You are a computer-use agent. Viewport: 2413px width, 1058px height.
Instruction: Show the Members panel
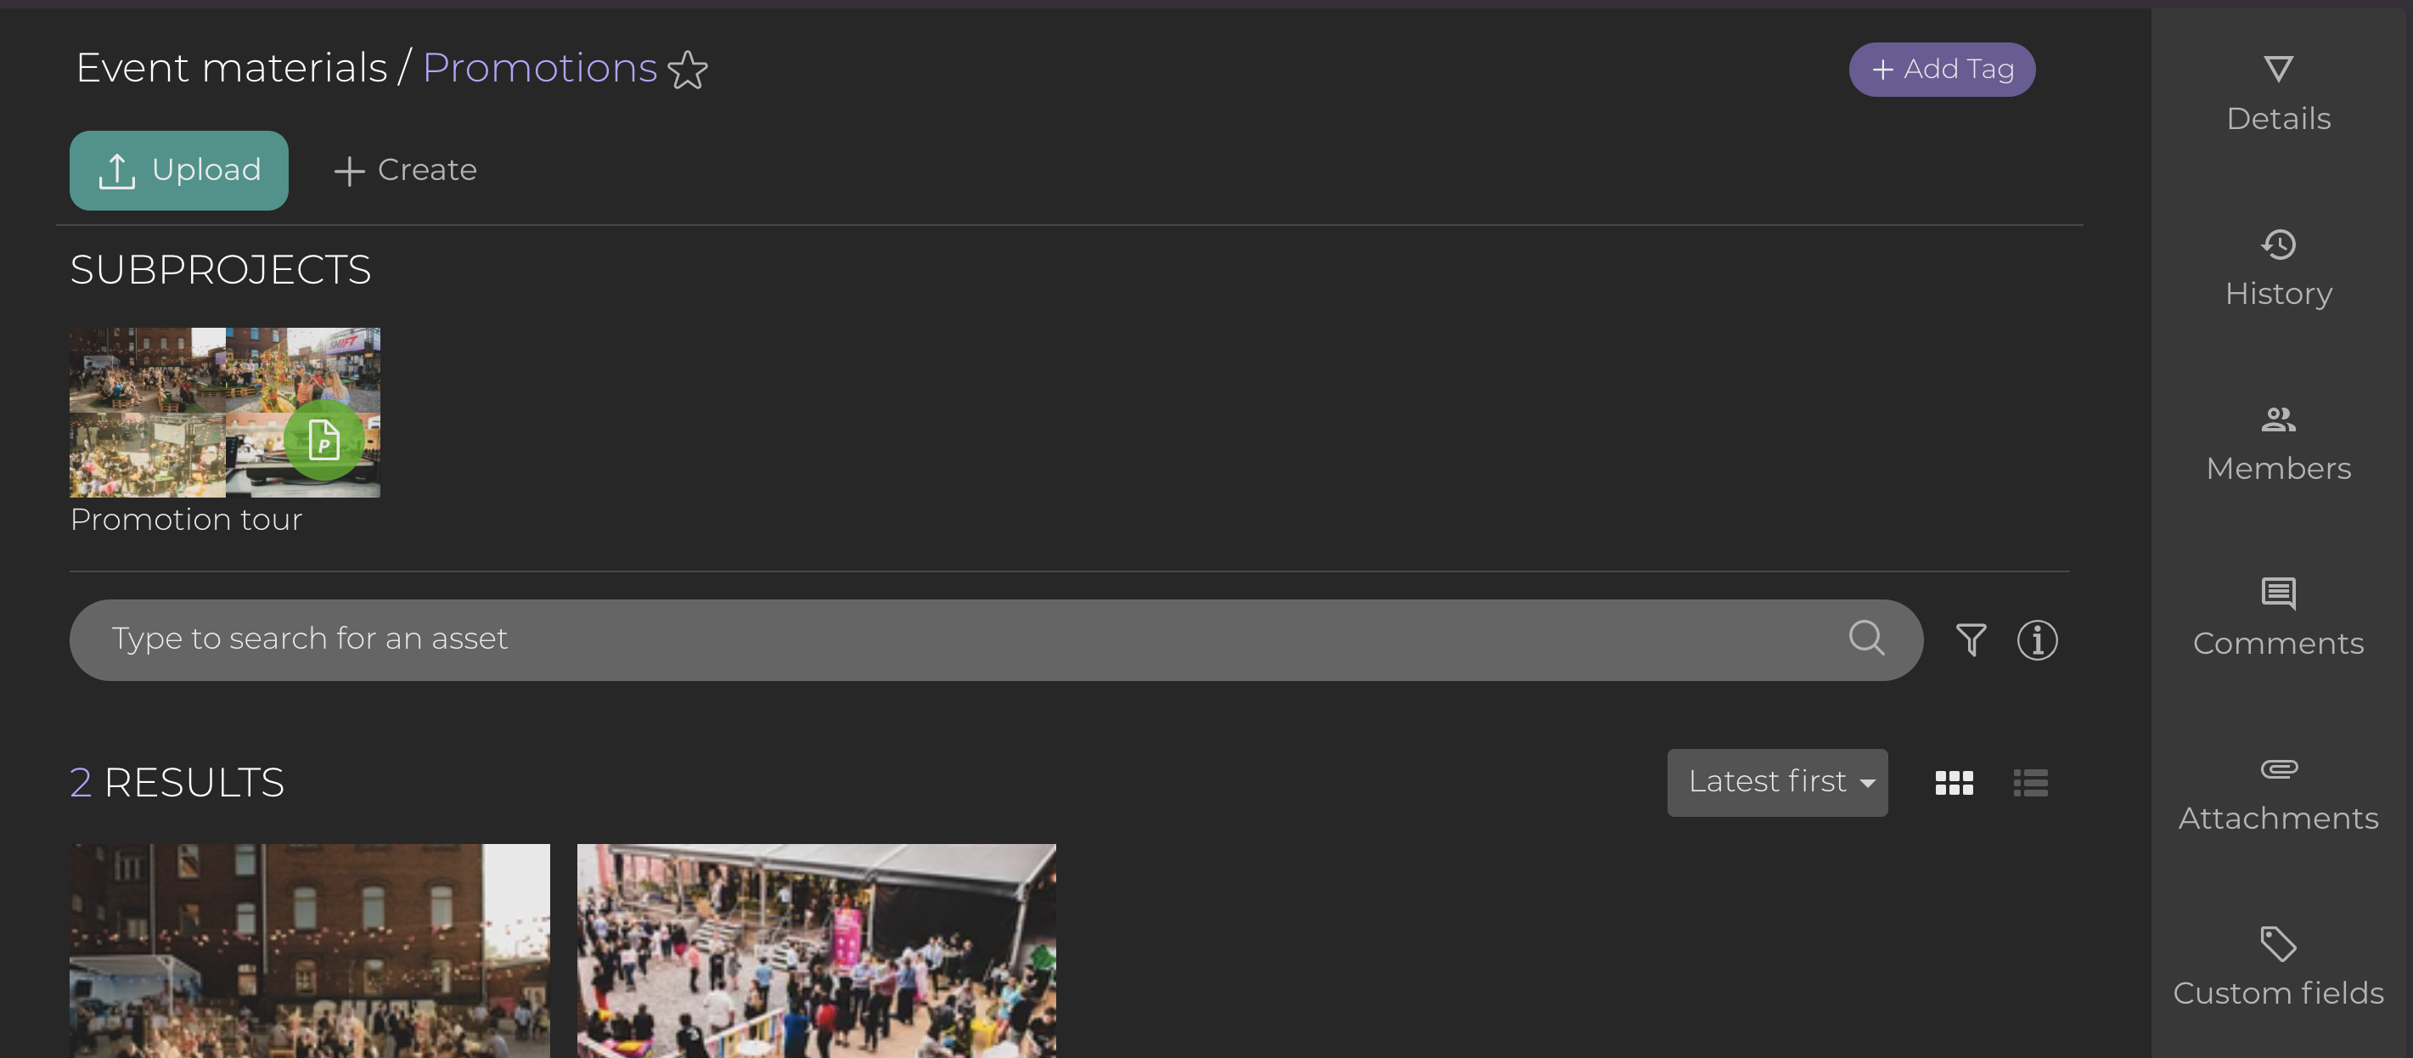[2278, 443]
